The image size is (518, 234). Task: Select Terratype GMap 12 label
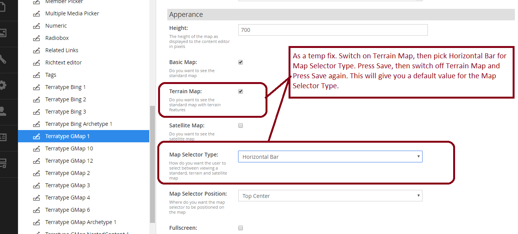coord(69,161)
